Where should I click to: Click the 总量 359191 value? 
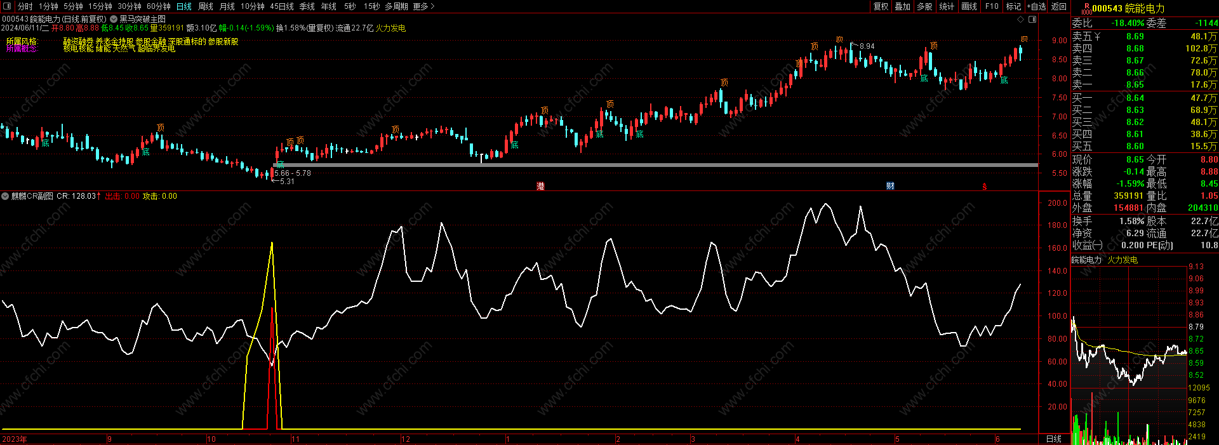coord(1128,196)
